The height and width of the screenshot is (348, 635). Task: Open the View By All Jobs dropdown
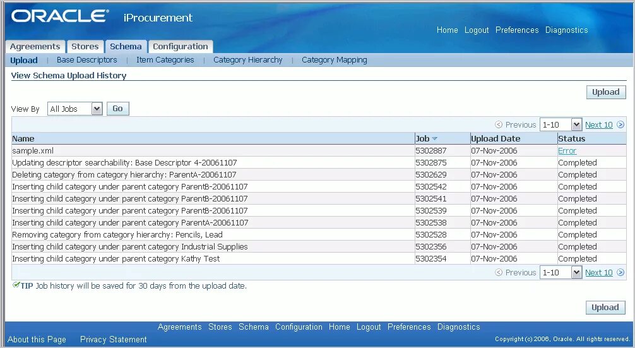click(x=75, y=109)
